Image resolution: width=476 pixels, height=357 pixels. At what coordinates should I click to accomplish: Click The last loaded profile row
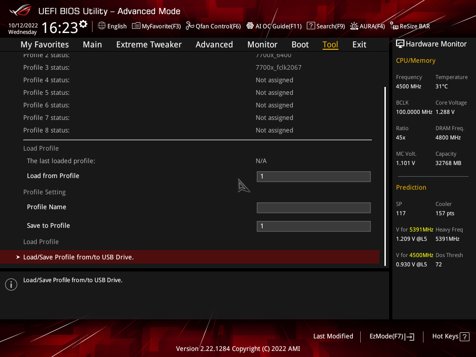click(197, 161)
